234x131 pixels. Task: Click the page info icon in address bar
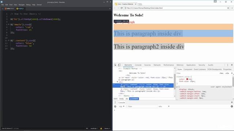(125, 8)
